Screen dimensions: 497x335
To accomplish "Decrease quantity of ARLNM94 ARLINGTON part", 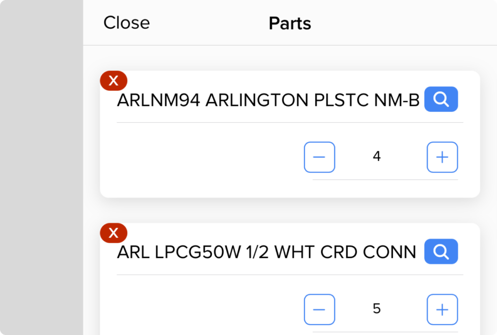I will (x=319, y=157).
